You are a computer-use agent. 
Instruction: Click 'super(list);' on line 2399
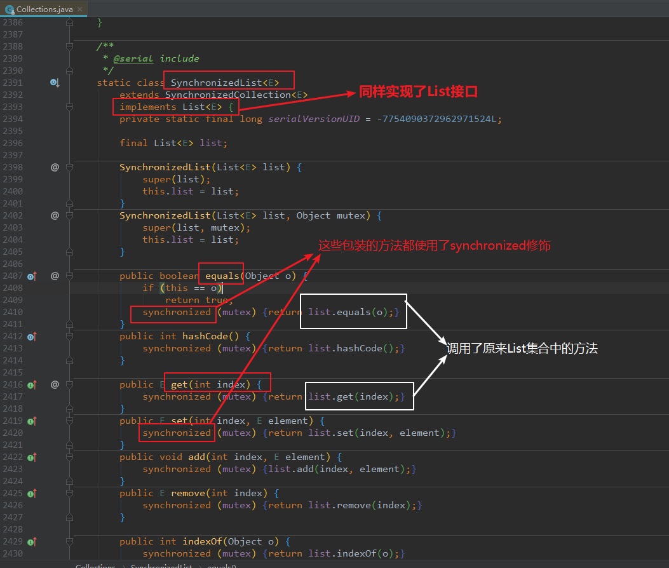[176, 179]
